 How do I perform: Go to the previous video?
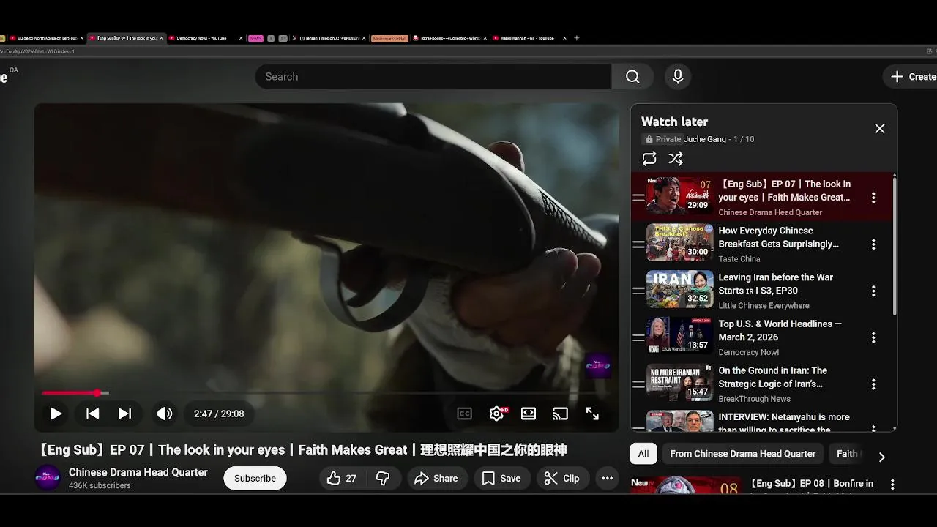92,414
